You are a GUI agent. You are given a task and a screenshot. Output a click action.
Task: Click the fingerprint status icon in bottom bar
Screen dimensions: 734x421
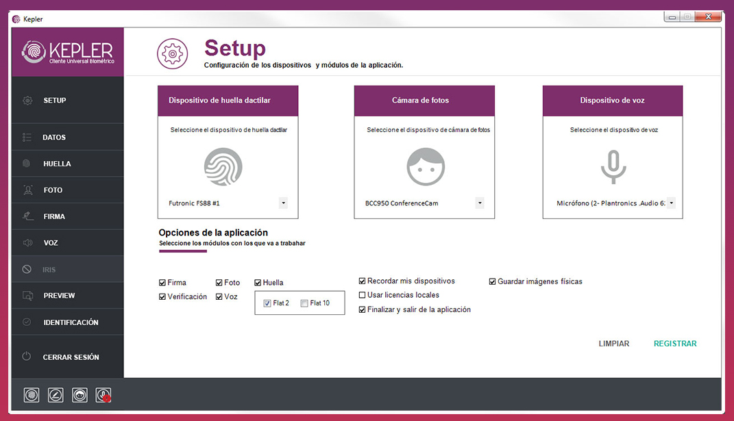31,395
